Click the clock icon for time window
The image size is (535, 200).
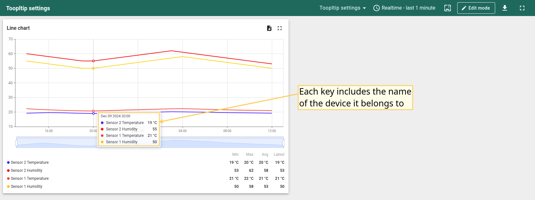tap(376, 8)
